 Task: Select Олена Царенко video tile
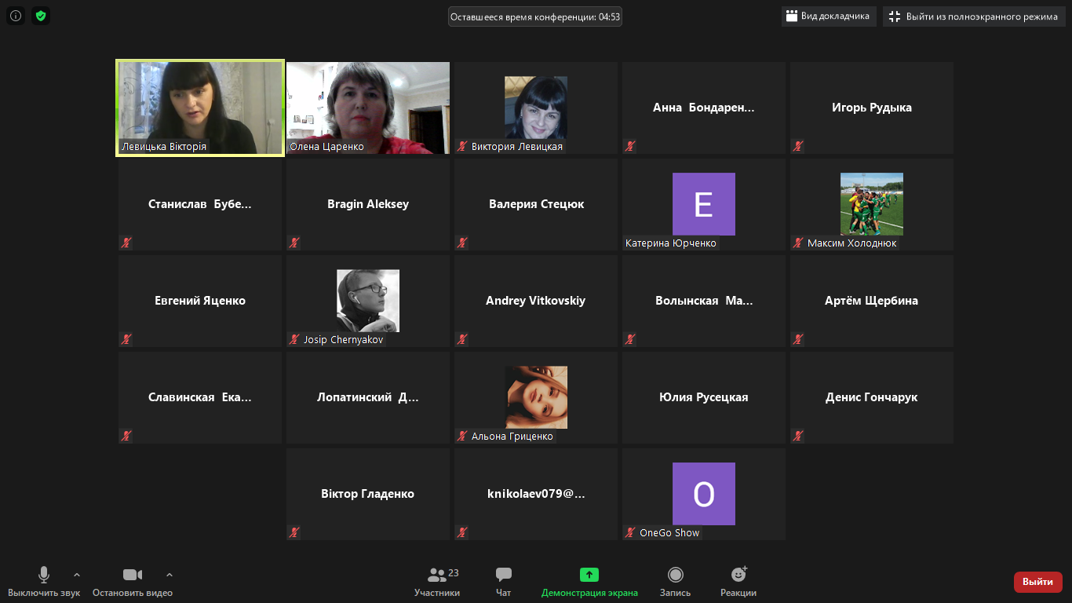point(367,106)
